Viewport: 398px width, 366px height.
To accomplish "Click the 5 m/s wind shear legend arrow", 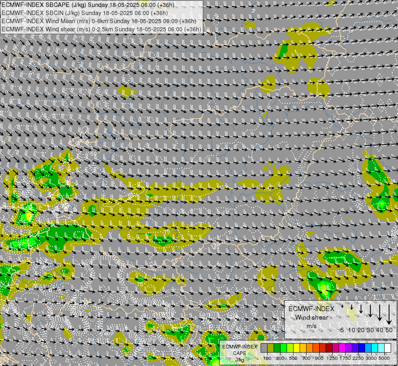I will point(342,306).
